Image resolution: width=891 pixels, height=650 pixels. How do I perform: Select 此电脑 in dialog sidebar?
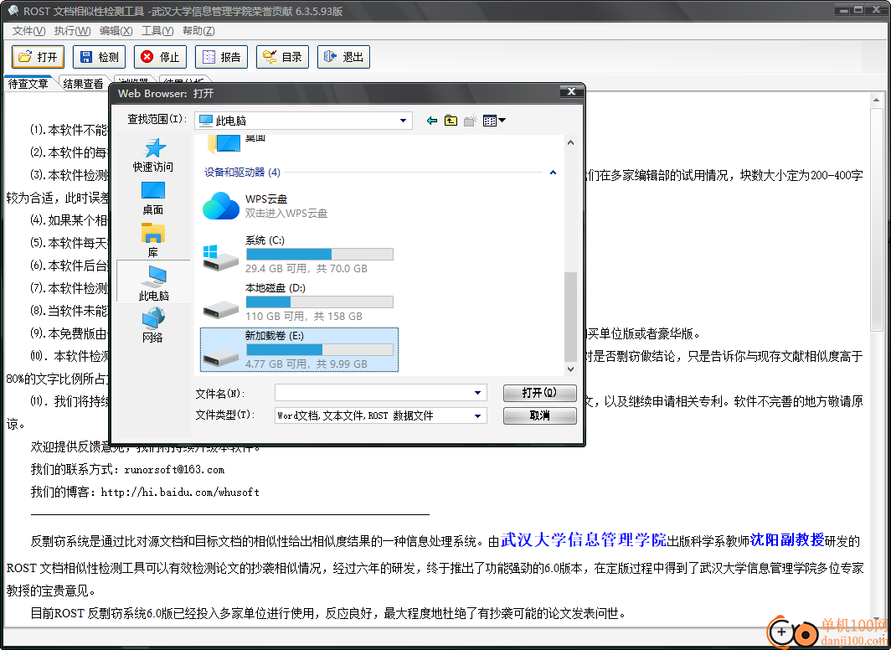click(x=153, y=281)
